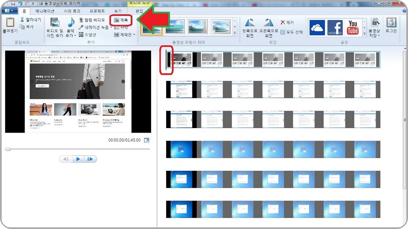This screenshot has width=408, height=229.
Task: Add 제작진 credits
Action: pos(123,35)
